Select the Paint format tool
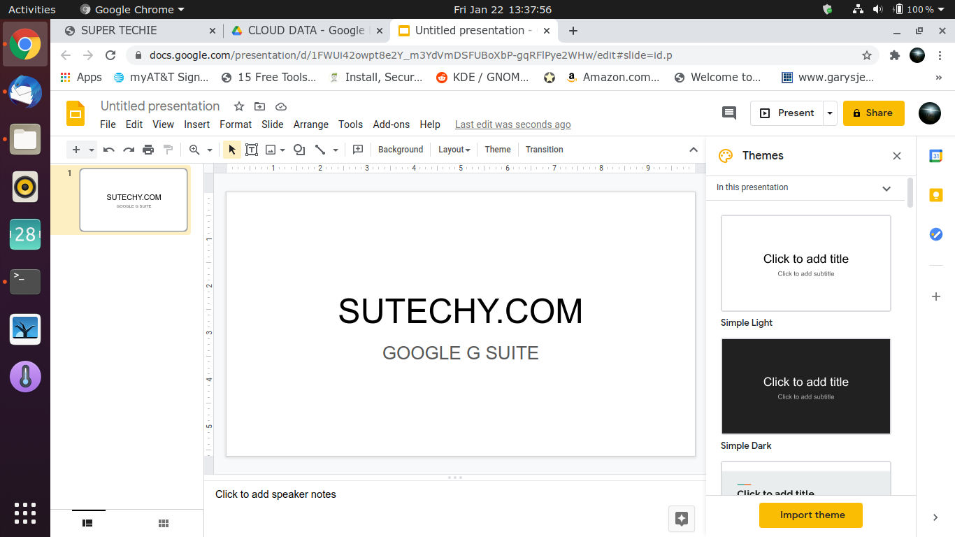 pyautogui.click(x=168, y=150)
